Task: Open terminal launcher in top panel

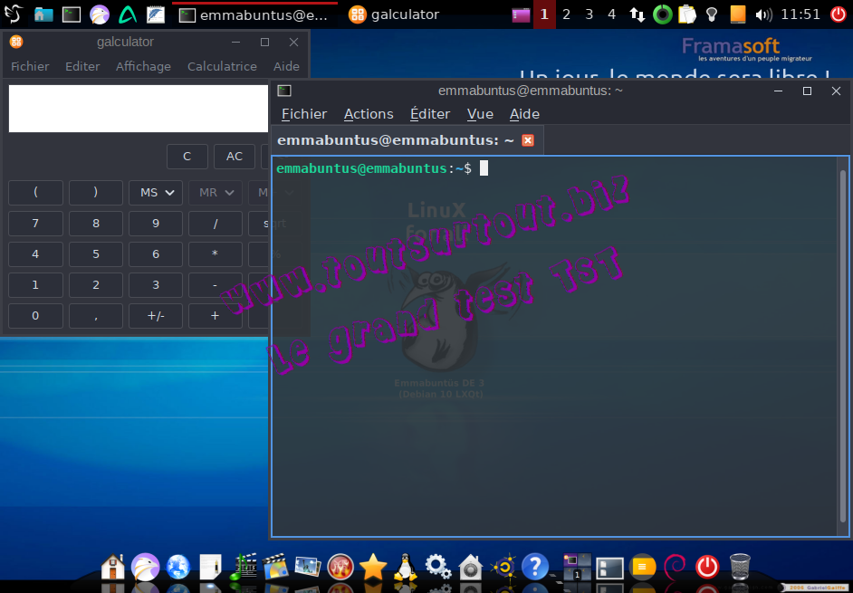Action: click(72, 14)
